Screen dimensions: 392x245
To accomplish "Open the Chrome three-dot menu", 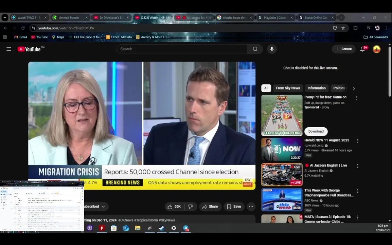I will click(386, 28).
